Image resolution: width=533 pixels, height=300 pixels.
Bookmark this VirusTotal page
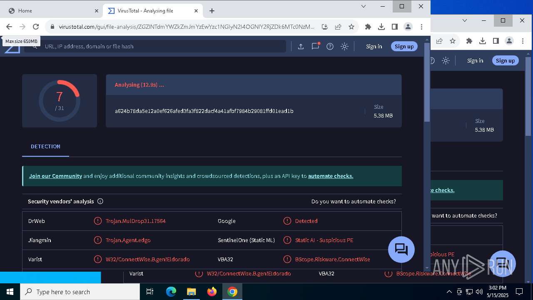(351, 27)
